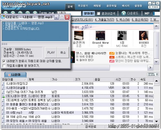
Task: Click the pink icon beside 당신이 진정한 힙합
Action: point(112,61)
